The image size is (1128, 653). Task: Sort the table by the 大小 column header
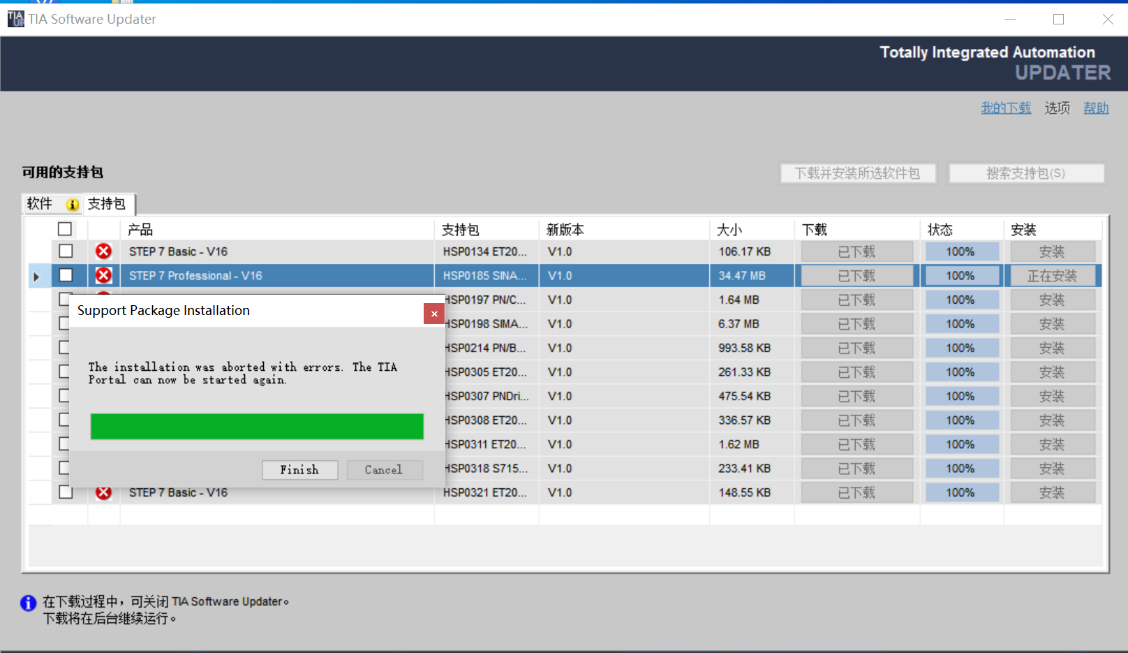coord(729,230)
